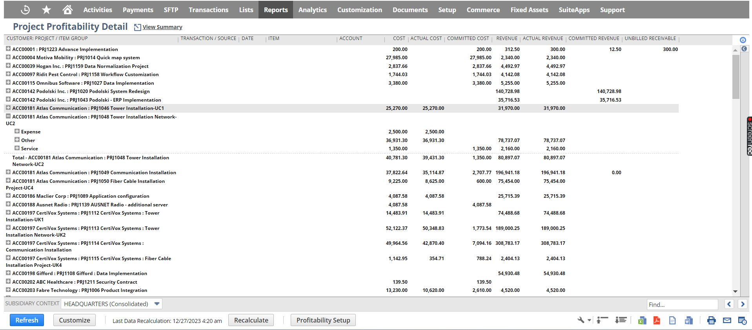Screen dimensions: 752x330
Task: Open the shortcuts star icon
Action: 46,10
